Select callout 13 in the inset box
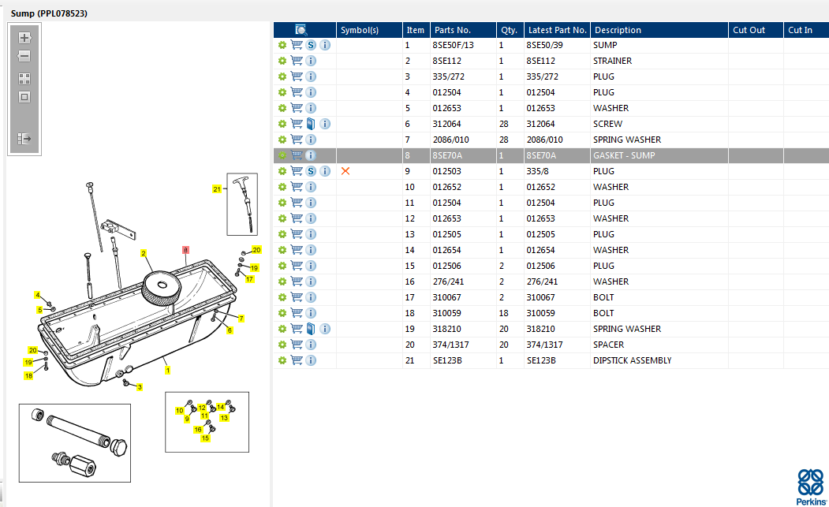 point(224,418)
